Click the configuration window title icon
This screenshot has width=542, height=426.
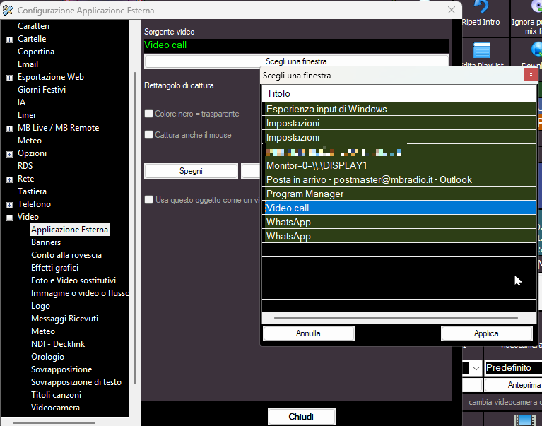click(8, 11)
